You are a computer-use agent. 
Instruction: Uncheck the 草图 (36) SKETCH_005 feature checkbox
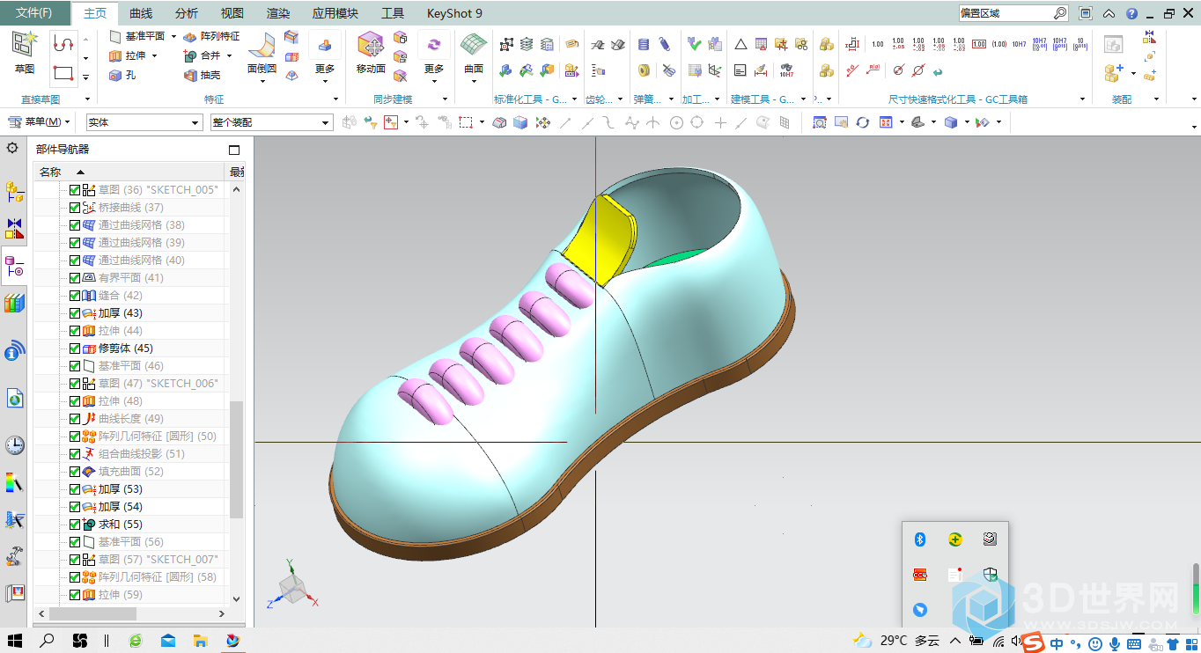point(75,190)
